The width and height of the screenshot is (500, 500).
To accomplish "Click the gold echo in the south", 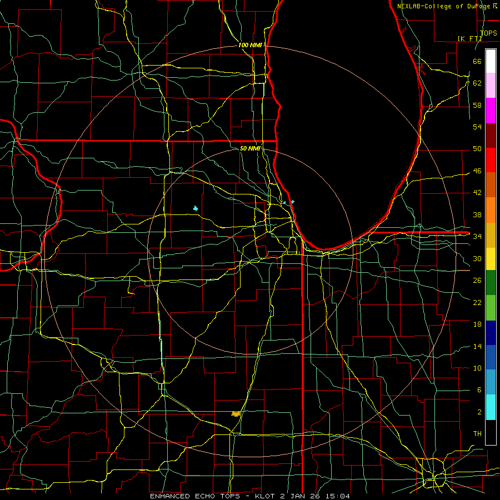I will click(x=236, y=414).
